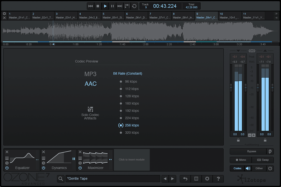Toggle output gain link lock
This screenshot has width=281, height=187.
tap(265, 140)
